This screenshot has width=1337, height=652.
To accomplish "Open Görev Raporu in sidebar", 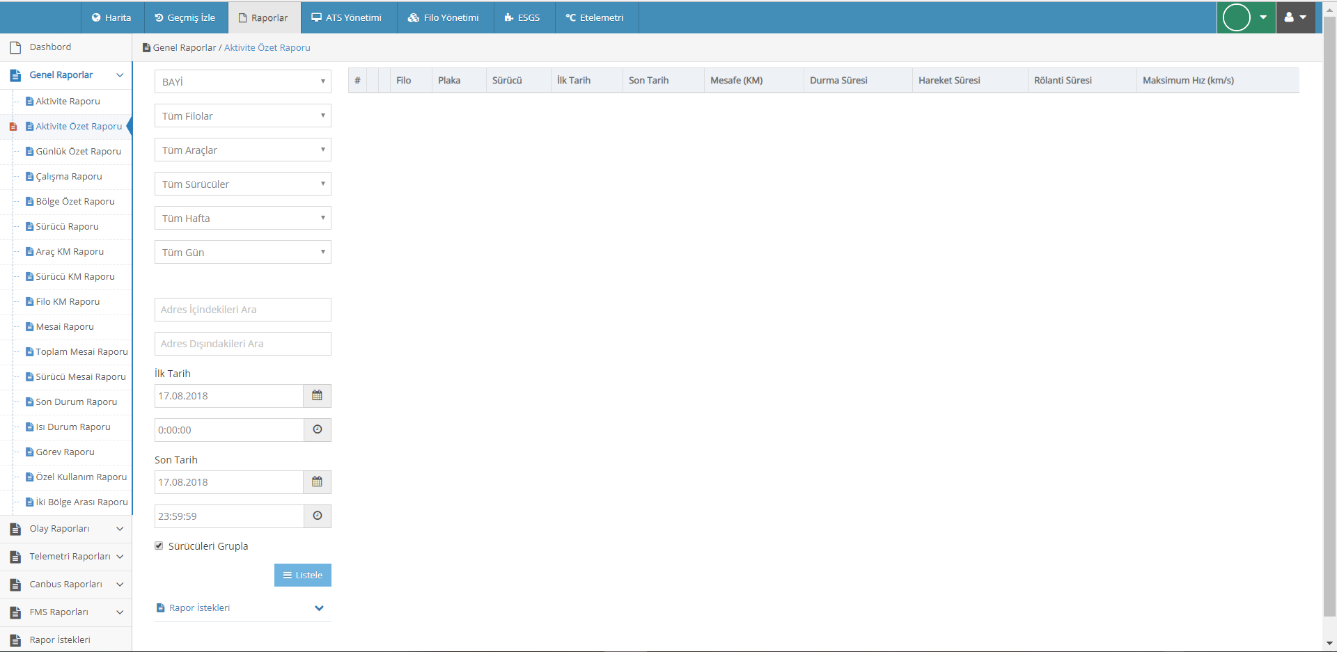I will tap(65, 452).
